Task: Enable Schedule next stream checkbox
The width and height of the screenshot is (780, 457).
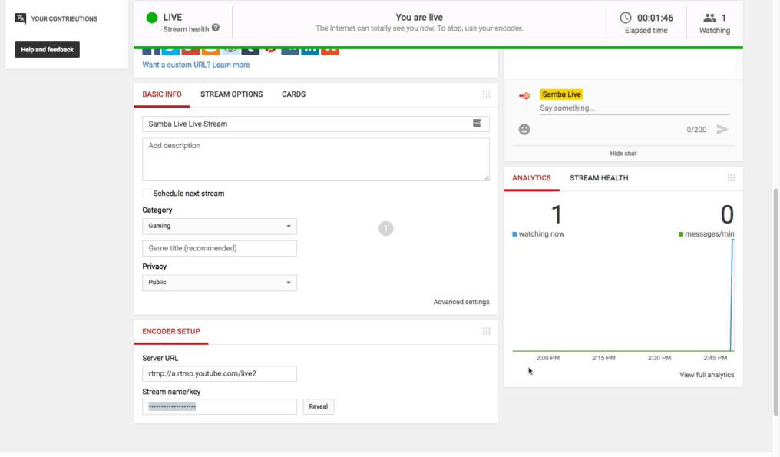Action: tap(147, 193)
